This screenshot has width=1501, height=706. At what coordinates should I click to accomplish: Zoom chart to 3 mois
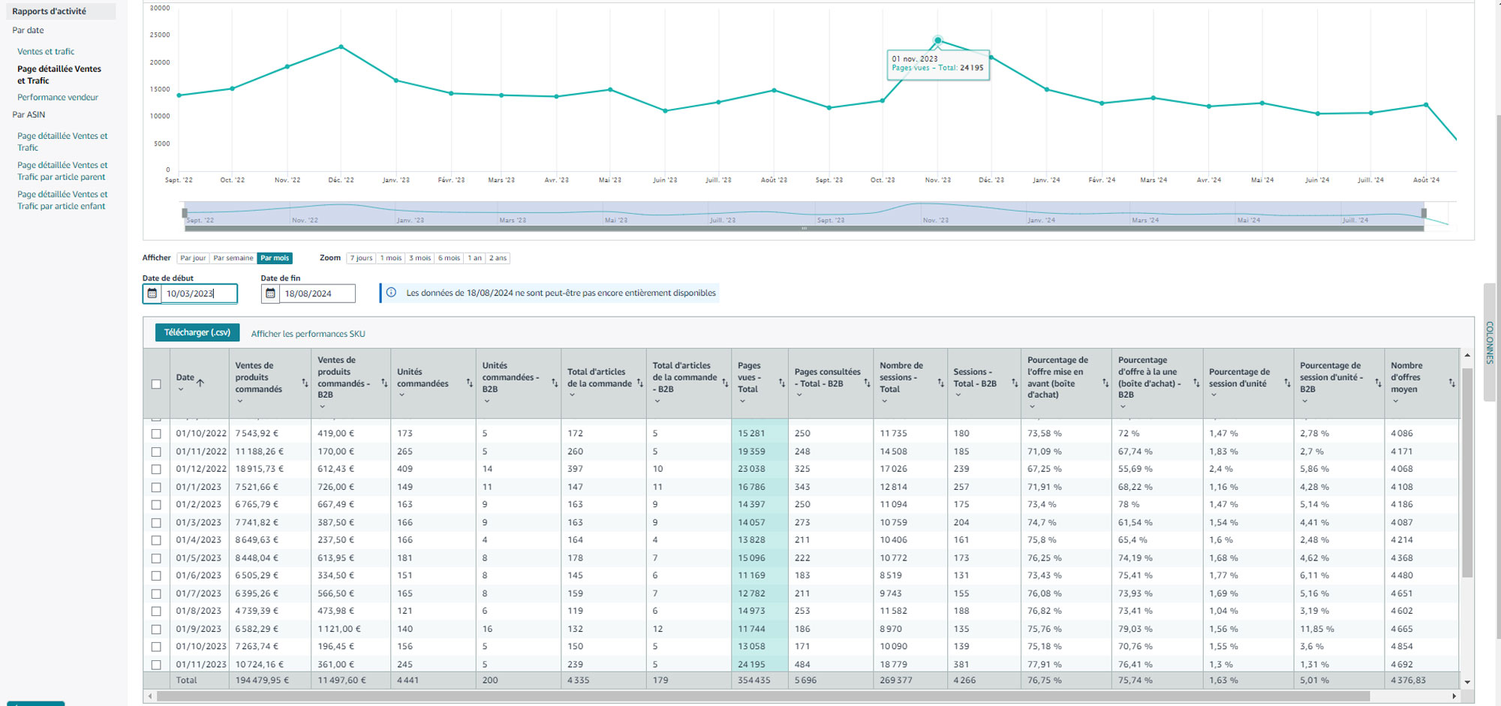(420, 258)
